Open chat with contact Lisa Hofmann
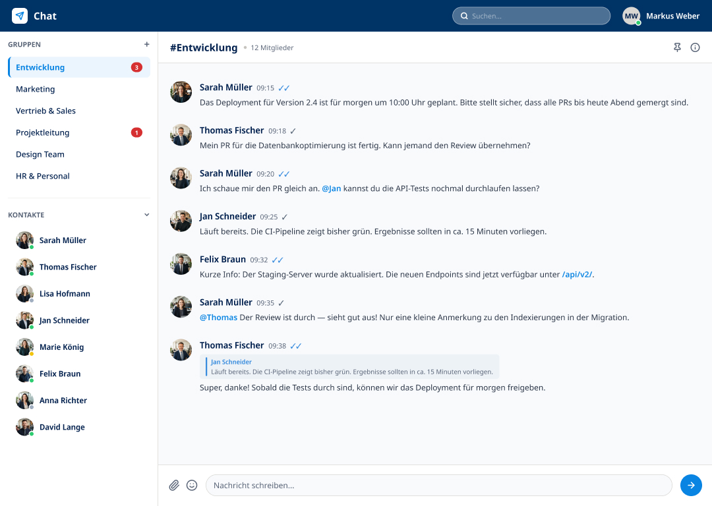Viewport: 712px width, 506px height. pos(79,294)
